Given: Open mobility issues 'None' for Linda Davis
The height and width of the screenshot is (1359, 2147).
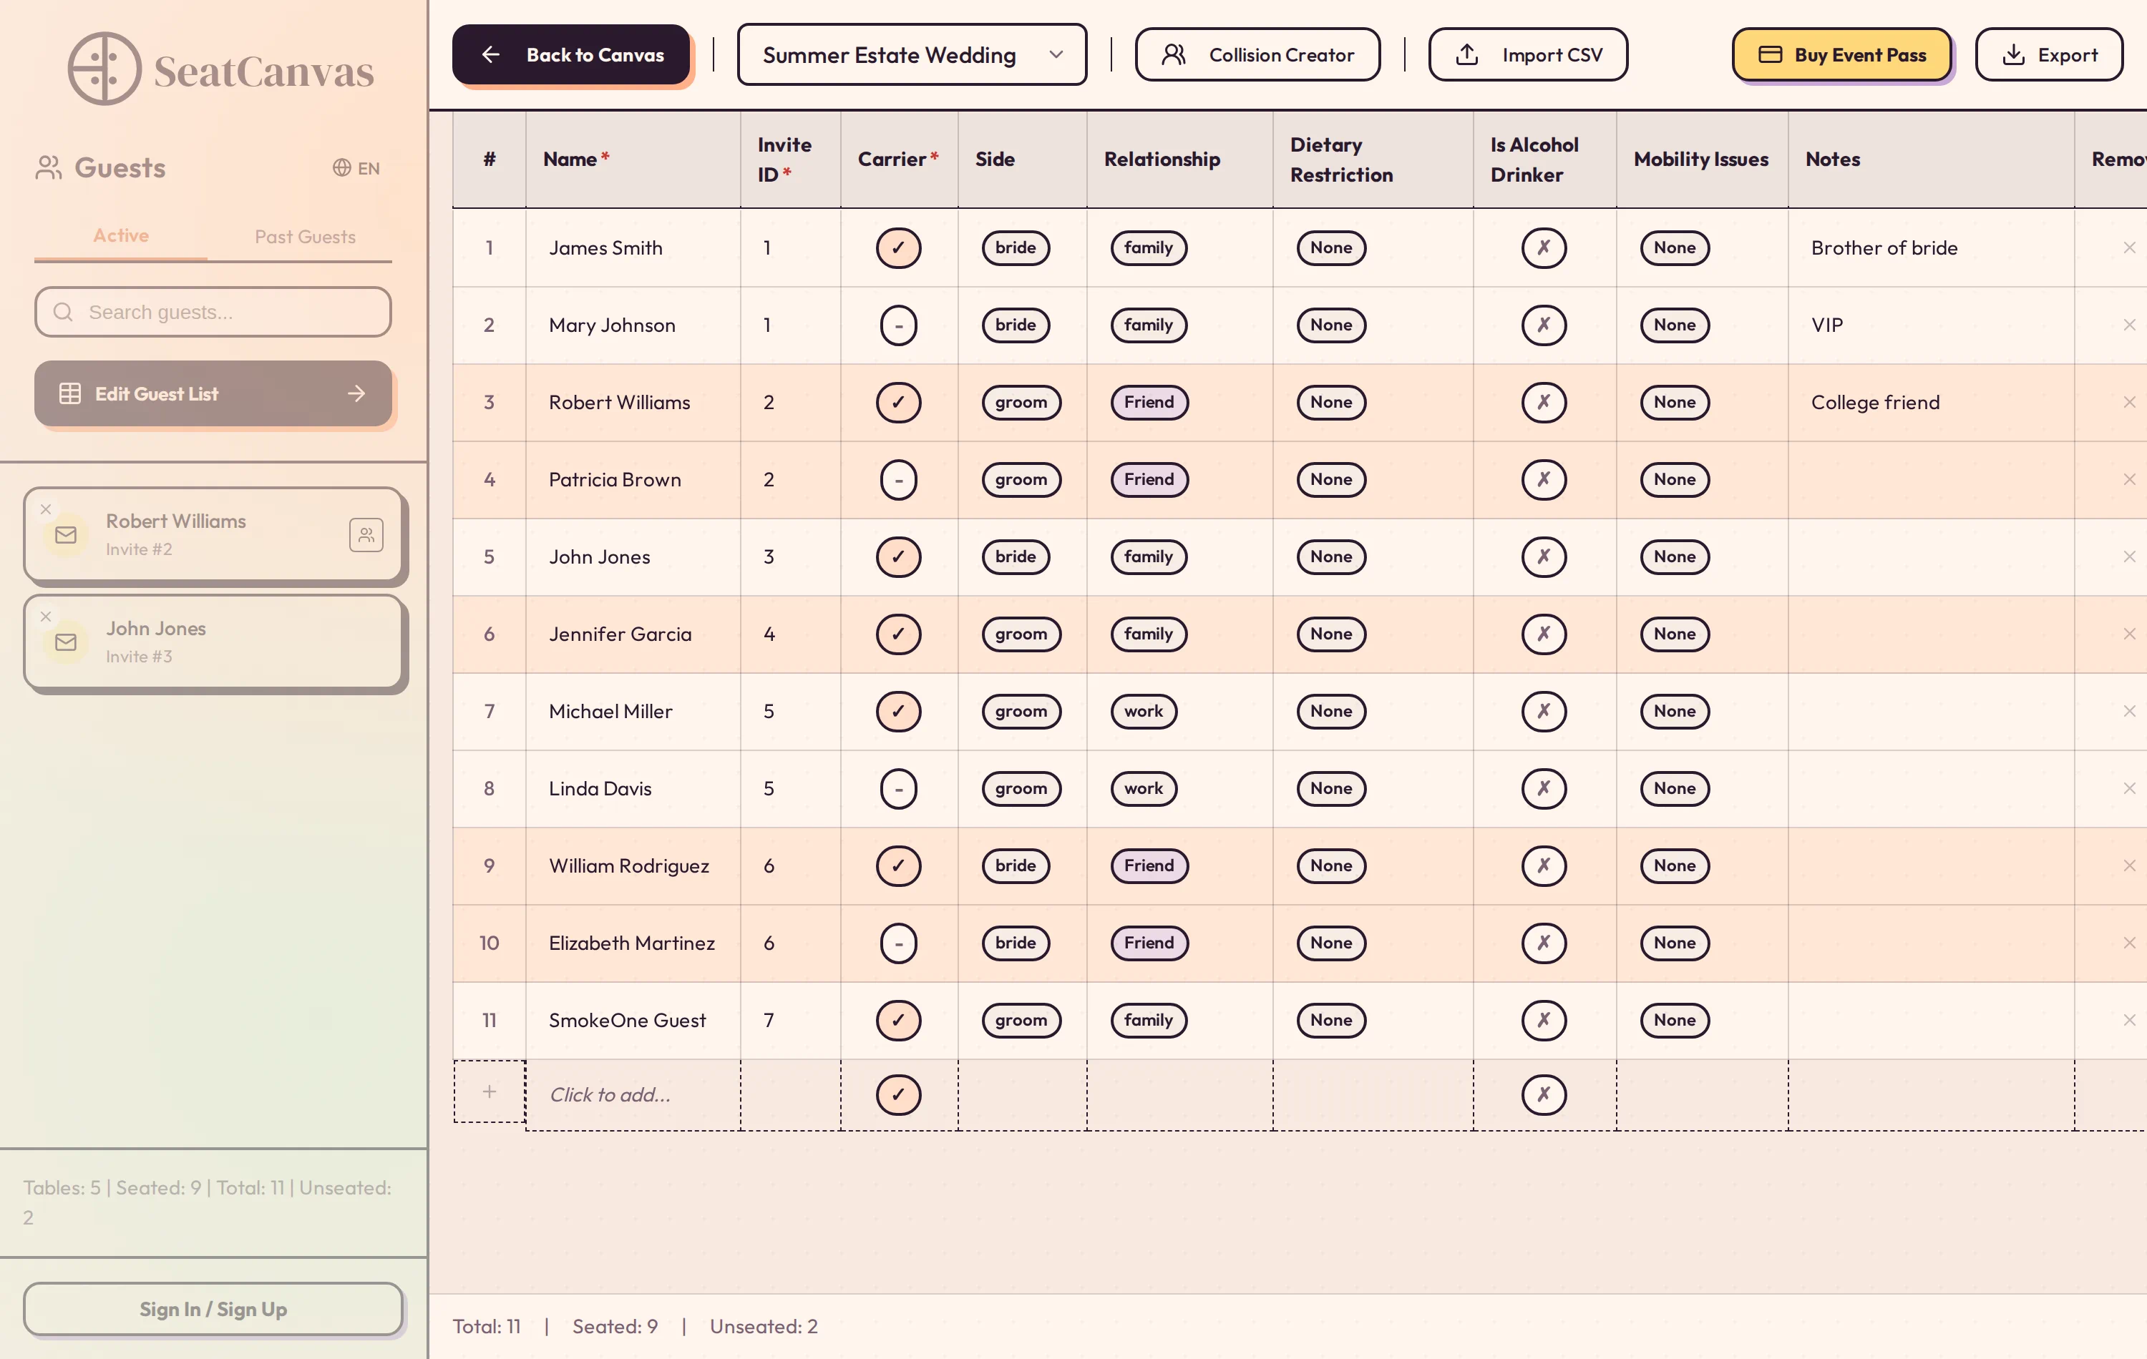Looking at the screenshot, I should 1675,789.
